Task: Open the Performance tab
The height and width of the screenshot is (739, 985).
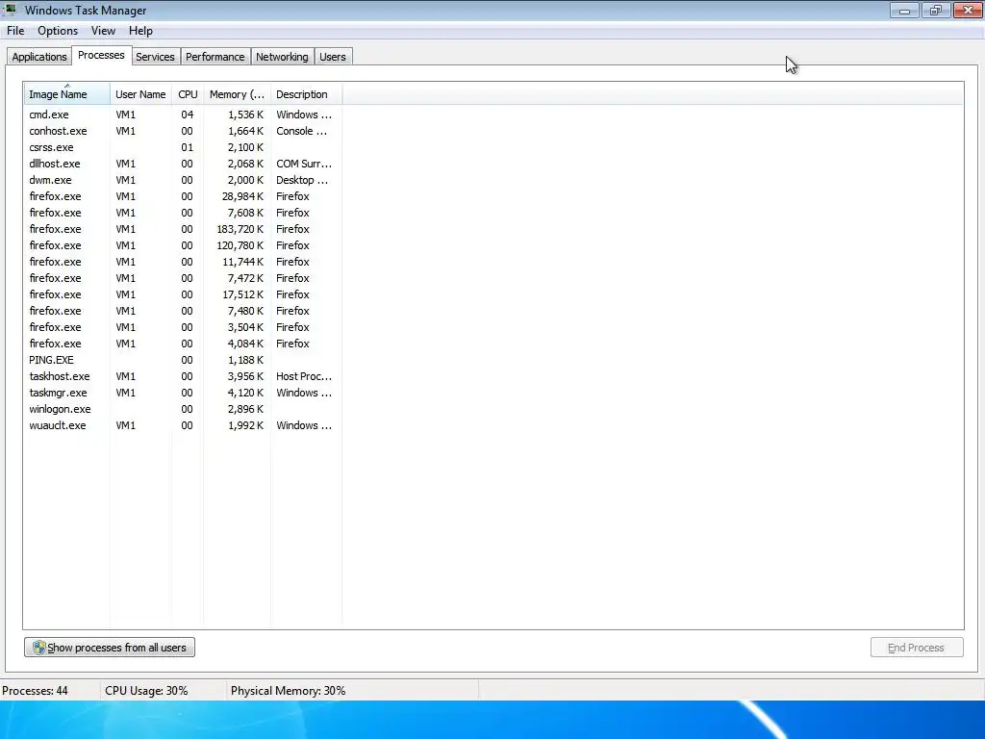Action: pos(215,57)
